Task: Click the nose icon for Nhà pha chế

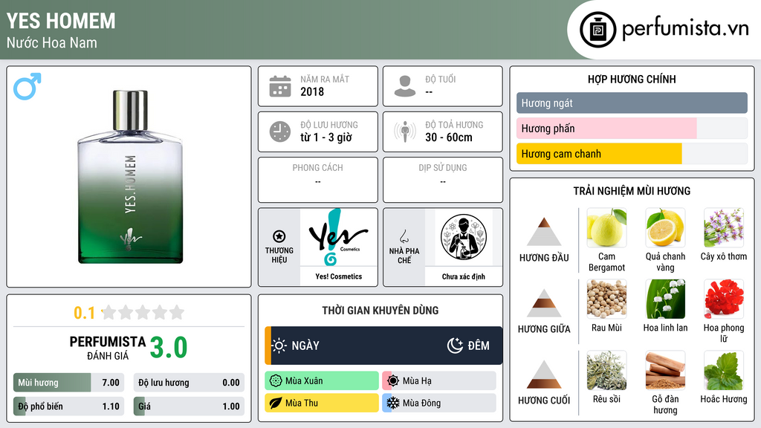Action: point(404,236)
